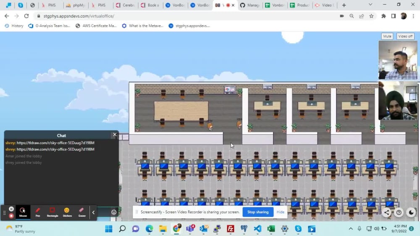Open the Stickers tool

tap(67, 212)
